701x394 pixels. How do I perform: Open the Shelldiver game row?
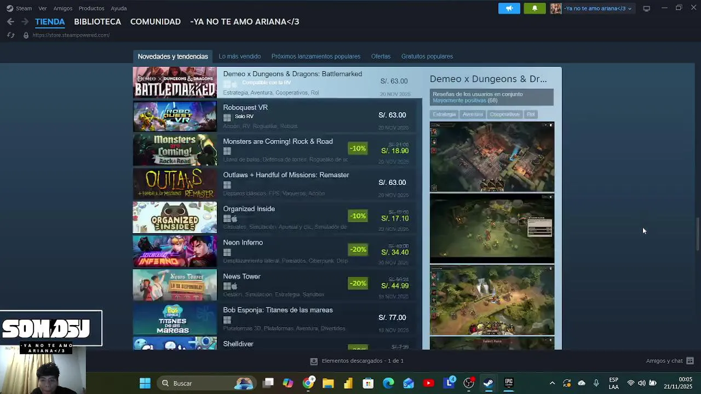277,344
